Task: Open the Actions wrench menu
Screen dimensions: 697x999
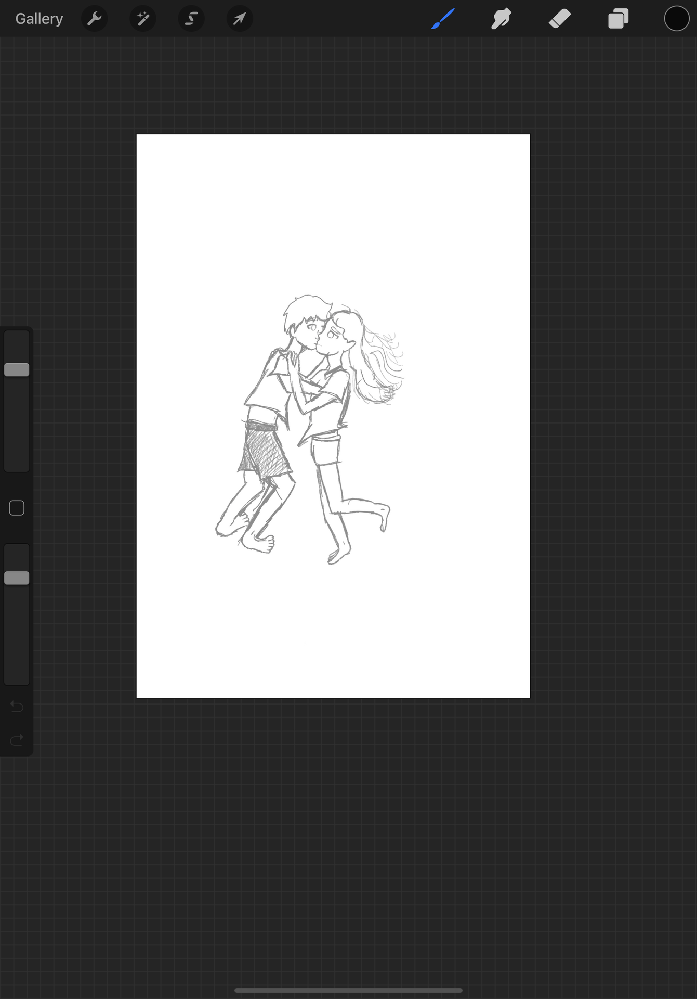Action: pos(94,19)
